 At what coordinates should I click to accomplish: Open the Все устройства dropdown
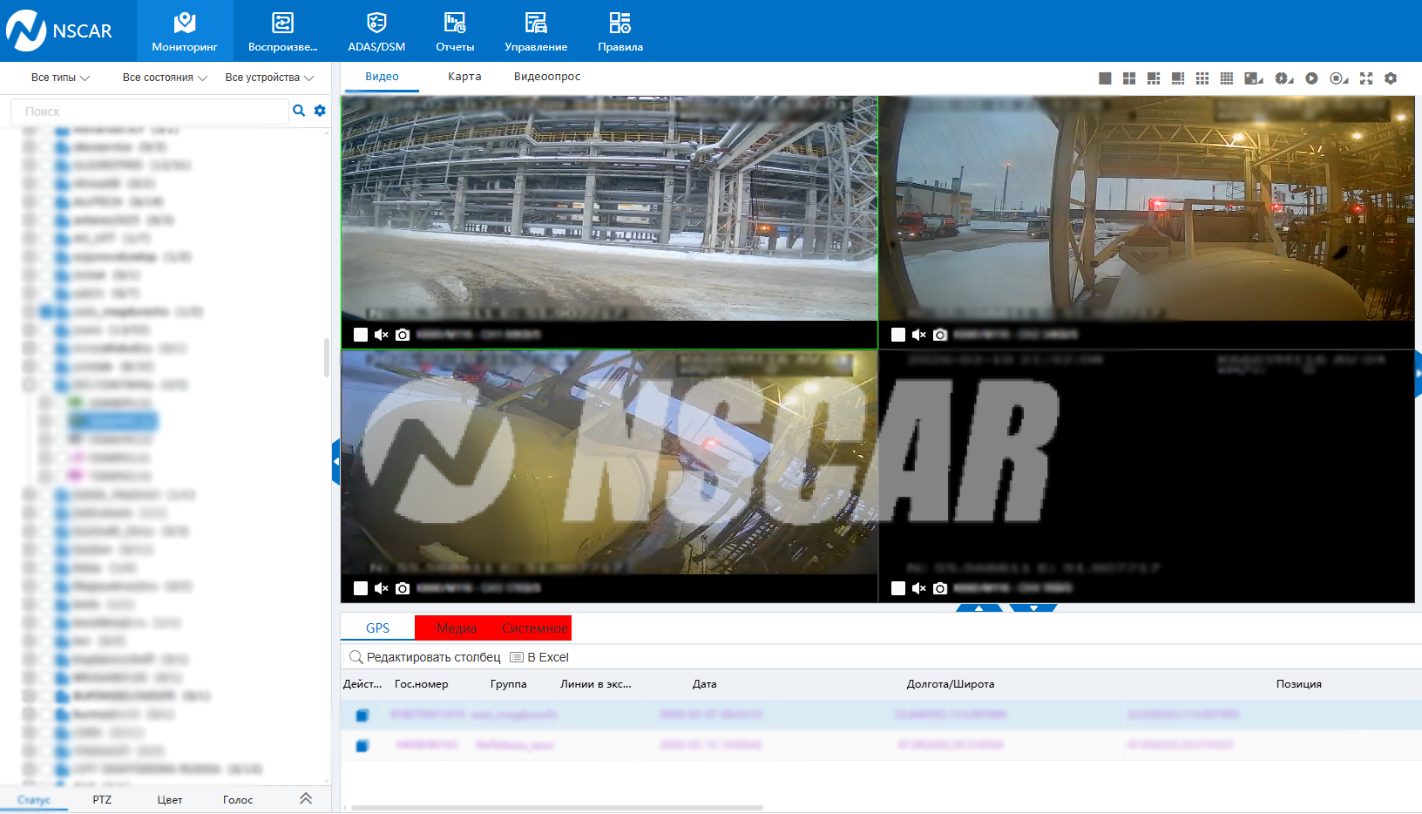click(x=269, y=78)
